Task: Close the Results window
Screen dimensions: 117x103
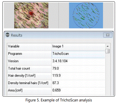Action: click(x=108, y=35)
